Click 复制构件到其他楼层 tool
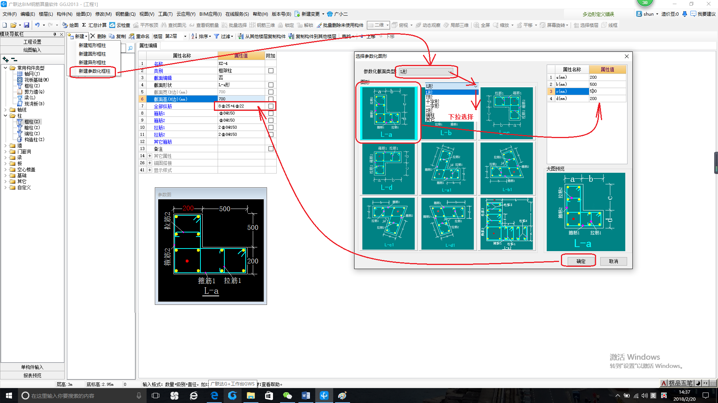The image size is (718, 403). tap(312, 36)
